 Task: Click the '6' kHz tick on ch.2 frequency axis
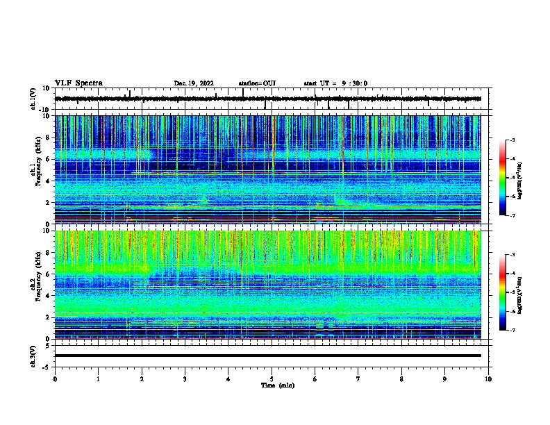click(x=49, y=274)
